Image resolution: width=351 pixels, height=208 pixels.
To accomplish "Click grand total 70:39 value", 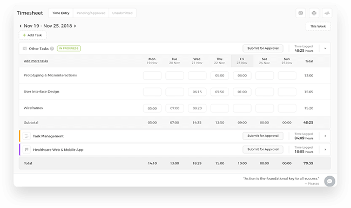I will (308, 163).
